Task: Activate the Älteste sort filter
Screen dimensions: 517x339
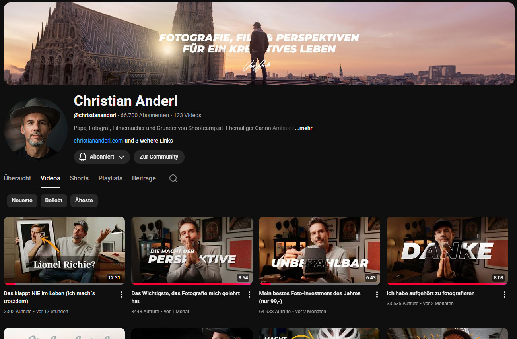Action: 84,200
